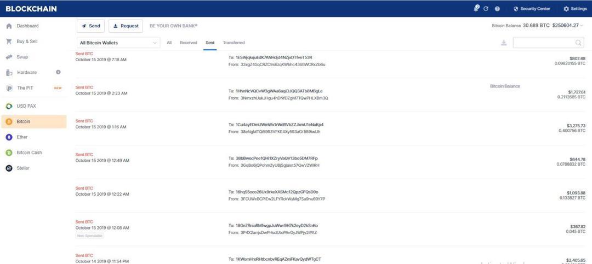Select the Bitcoin coin icon
The width and height of the screenshot is (592, 264).
[x=9, y=122]
